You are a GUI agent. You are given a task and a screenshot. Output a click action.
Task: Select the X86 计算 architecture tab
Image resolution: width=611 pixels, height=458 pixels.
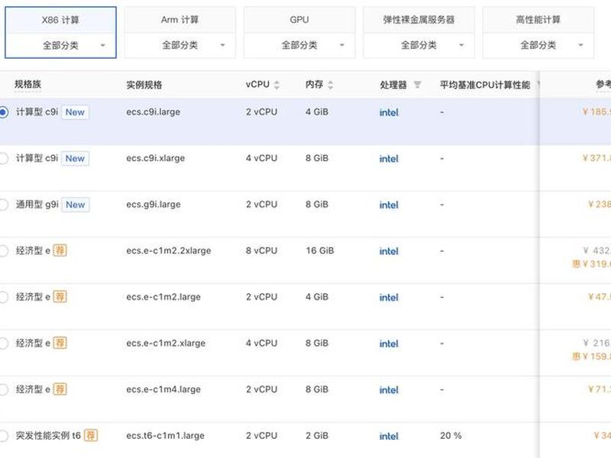tap(60, 20)
